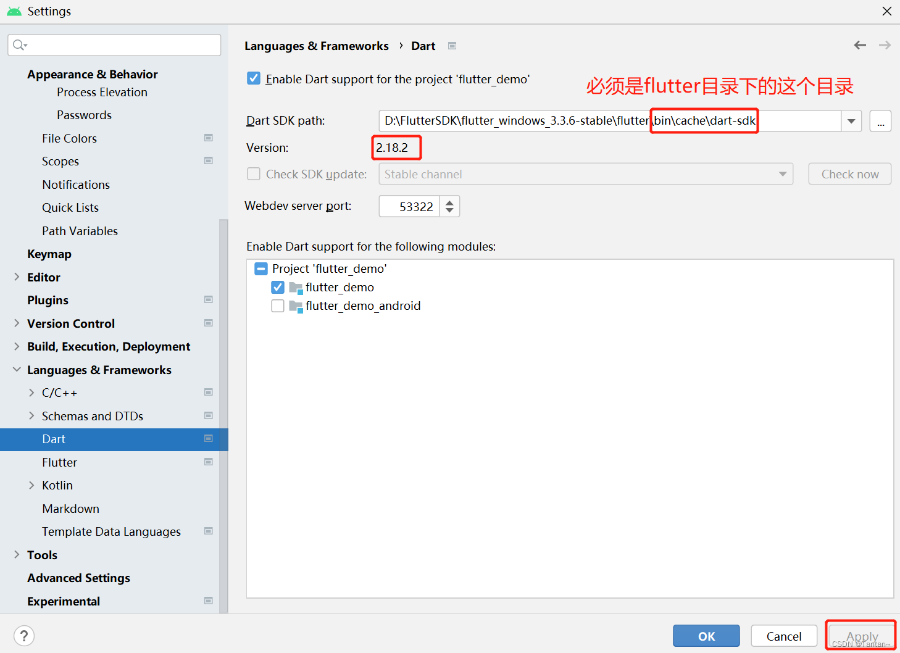Open the Markdown settings page
The width and height of the screenshot is (900, 653).
[x=71, y=509]
